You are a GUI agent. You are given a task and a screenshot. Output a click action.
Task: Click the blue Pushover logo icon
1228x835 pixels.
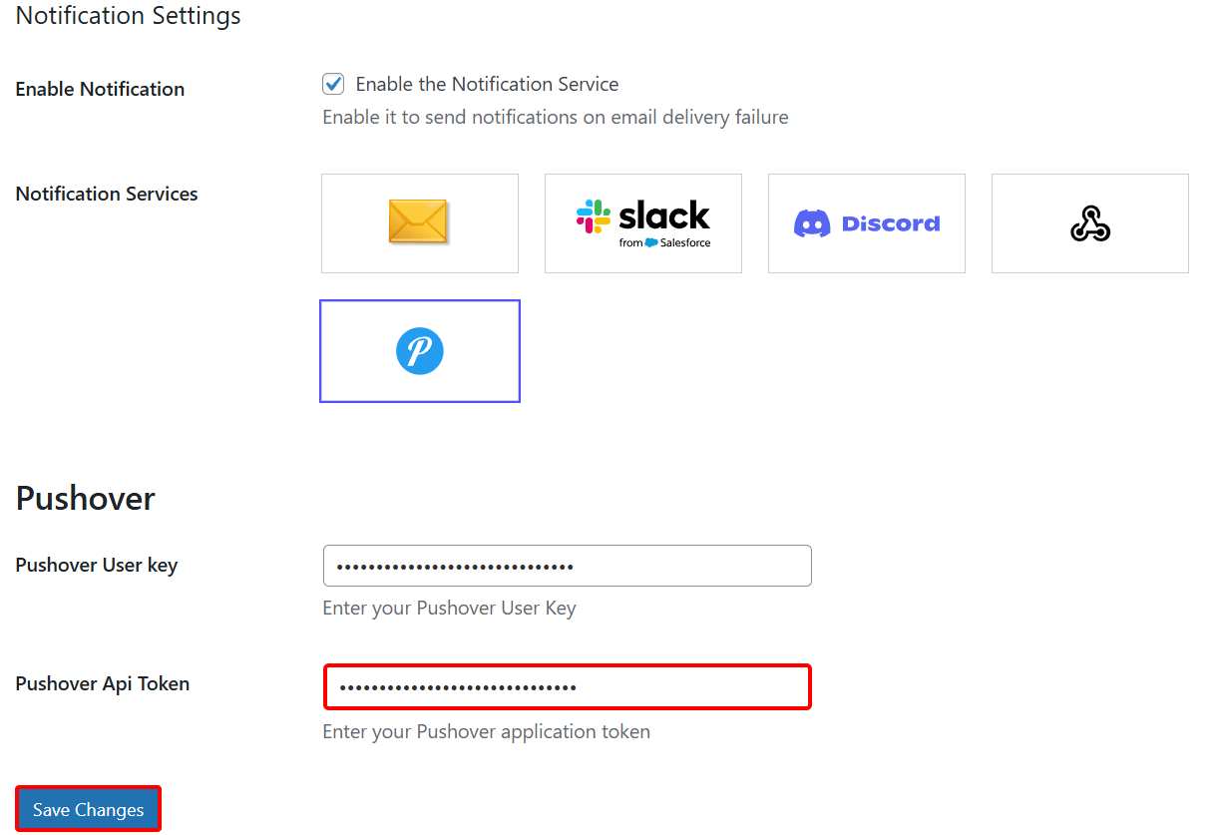pyautogui.click(x=420, y=351)
